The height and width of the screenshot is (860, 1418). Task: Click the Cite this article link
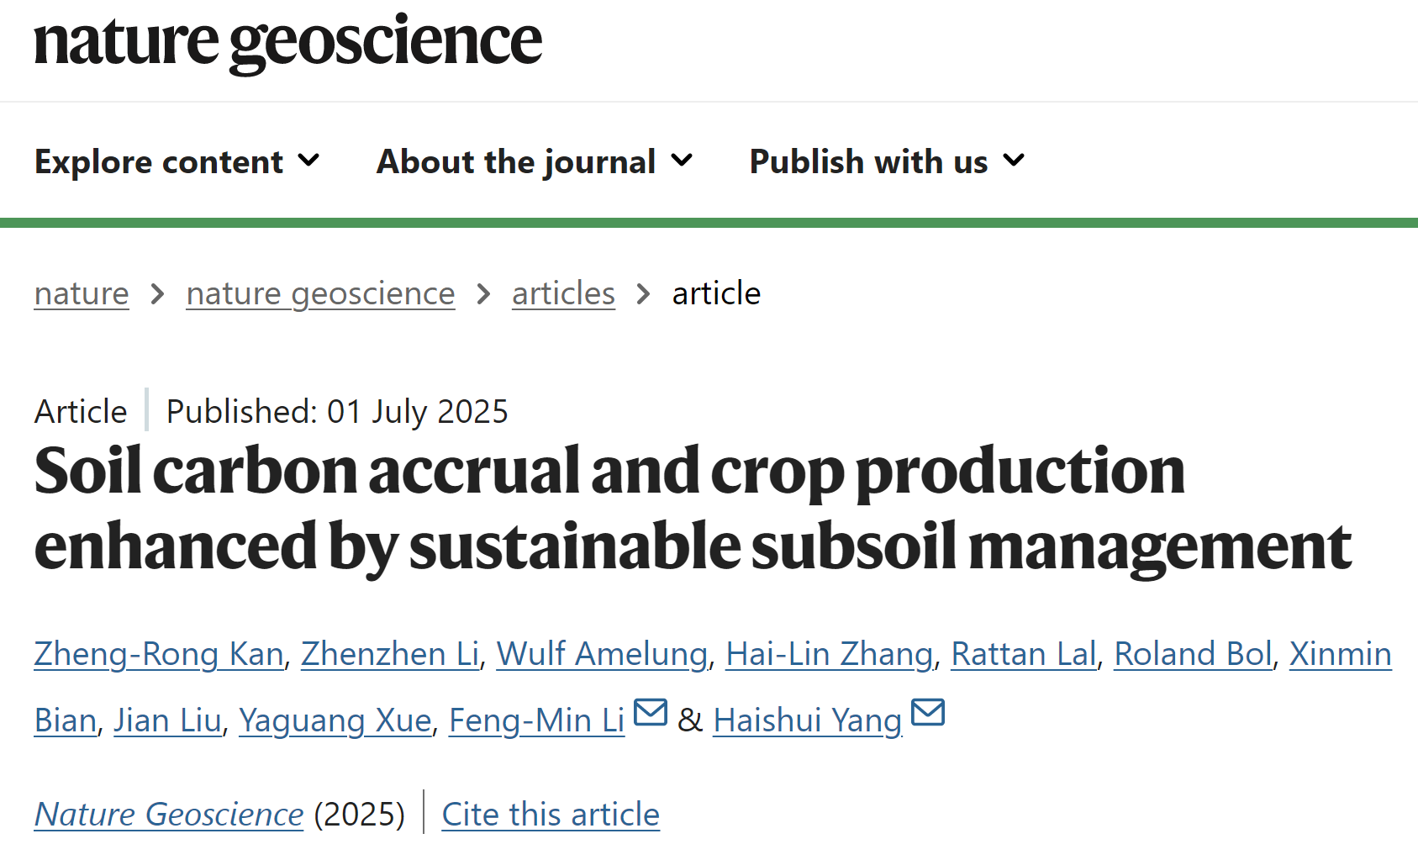(x=551, y=814)
